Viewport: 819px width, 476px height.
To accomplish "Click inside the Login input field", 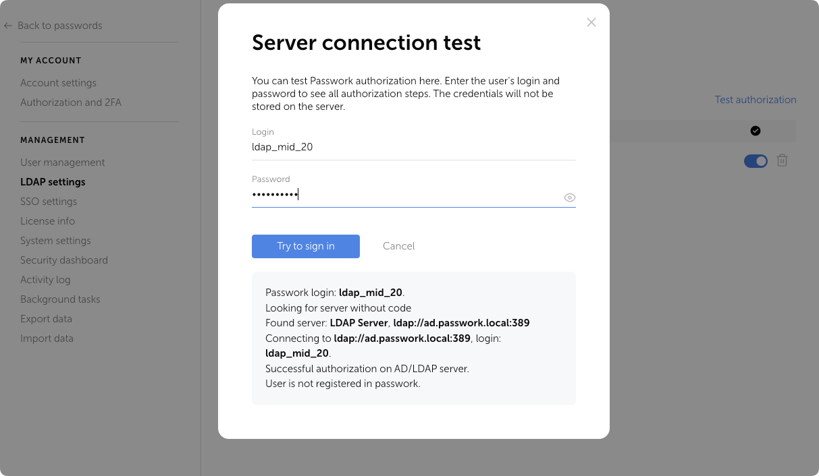I will 338,146.
